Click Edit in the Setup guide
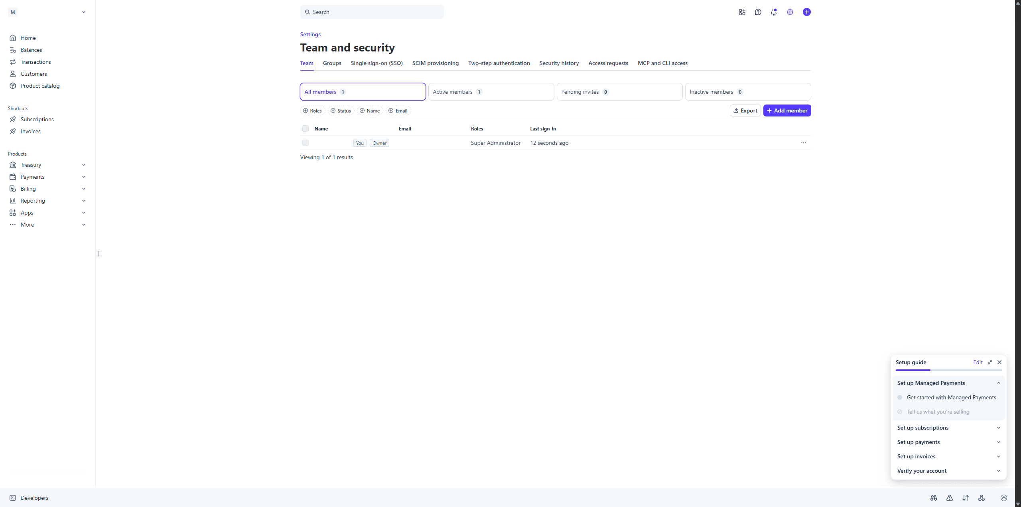This screenshot has width=1021, height=507. click(978, 362)
